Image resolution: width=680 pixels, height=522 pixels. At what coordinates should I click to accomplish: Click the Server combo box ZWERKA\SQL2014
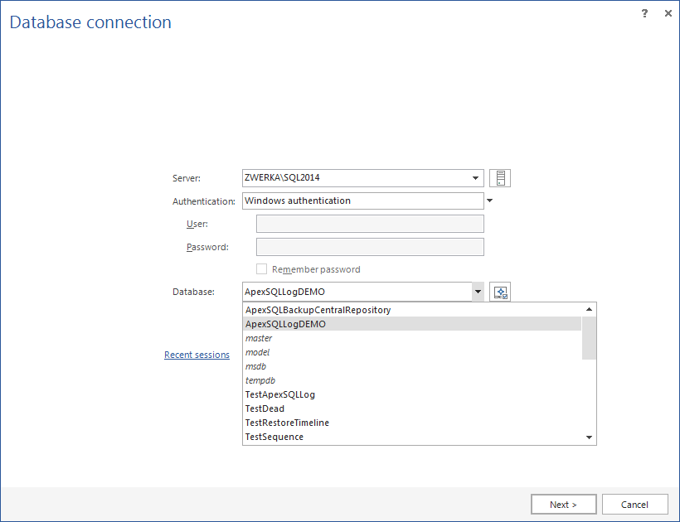click(363, 178)
